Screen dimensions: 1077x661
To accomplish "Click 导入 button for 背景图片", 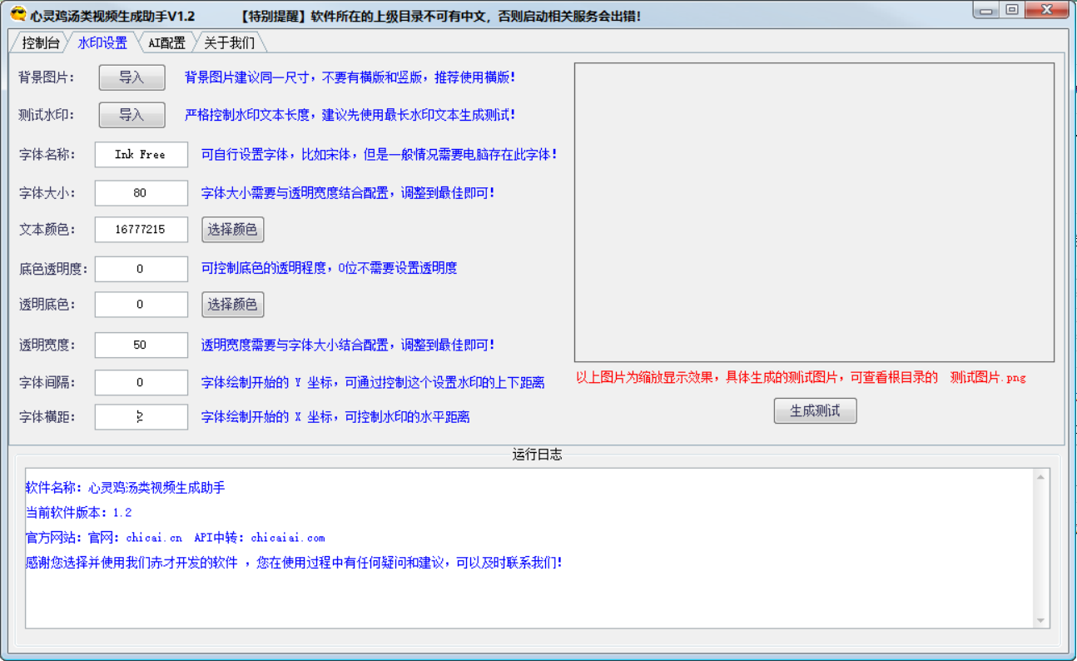I will (132, 77).
